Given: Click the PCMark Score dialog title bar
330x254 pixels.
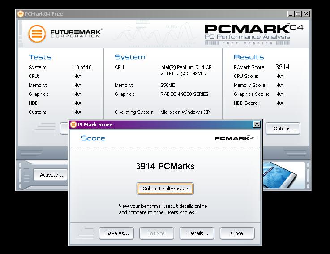Looking at the screenshot, I should 165,125.
